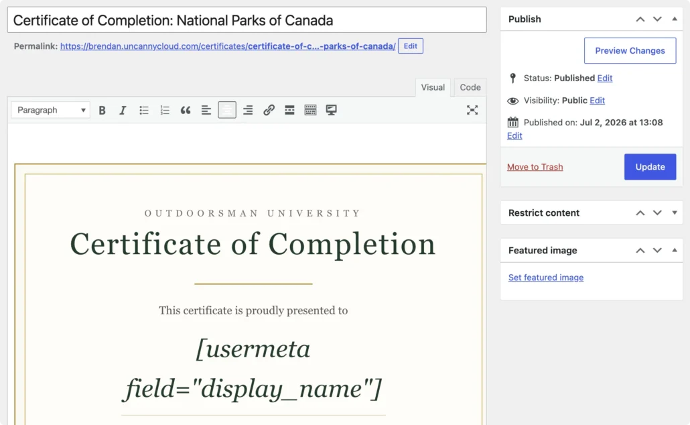The width and height of the screenshot is (690, 425).
Task: Edit the Public visibility setting
Action: tap(597, 101)
